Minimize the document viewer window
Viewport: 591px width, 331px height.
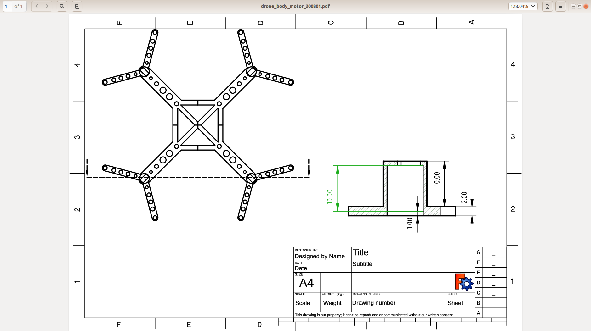point(573,6)
